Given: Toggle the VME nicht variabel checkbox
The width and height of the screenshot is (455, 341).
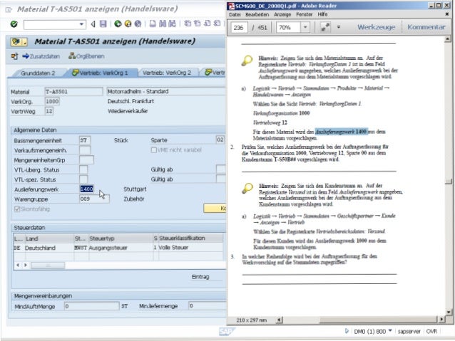Looking at the screenshot, I should [x=154, y=150].
